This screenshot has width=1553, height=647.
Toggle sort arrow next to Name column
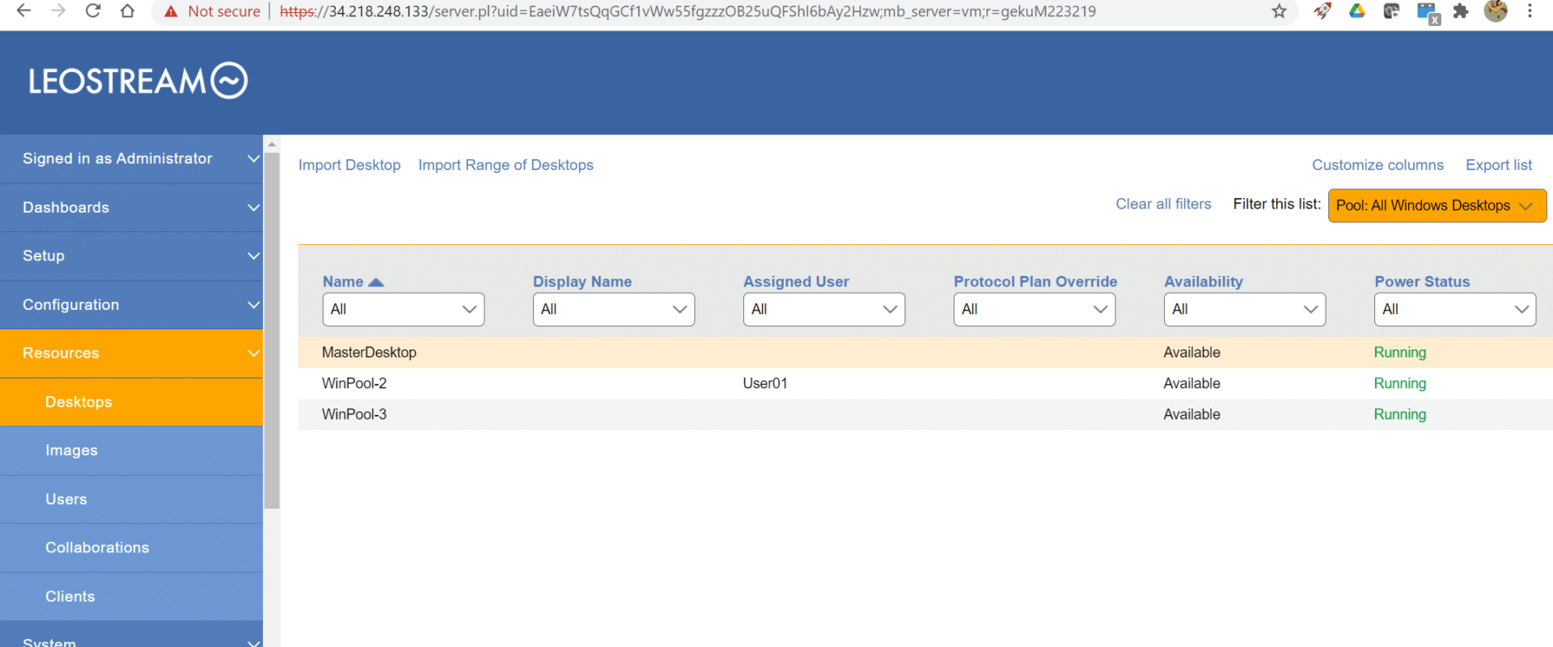375,282
